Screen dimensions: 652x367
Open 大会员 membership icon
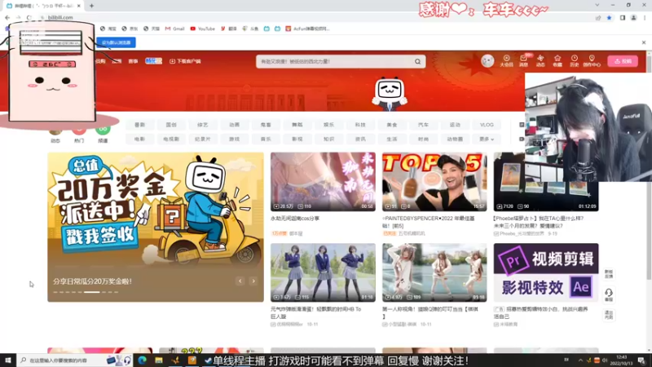(x=506, y=60)
